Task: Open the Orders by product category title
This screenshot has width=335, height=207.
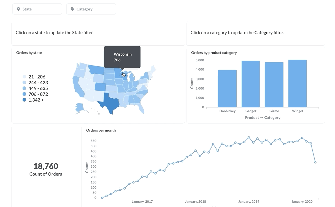Action: (x=214, y=53)
